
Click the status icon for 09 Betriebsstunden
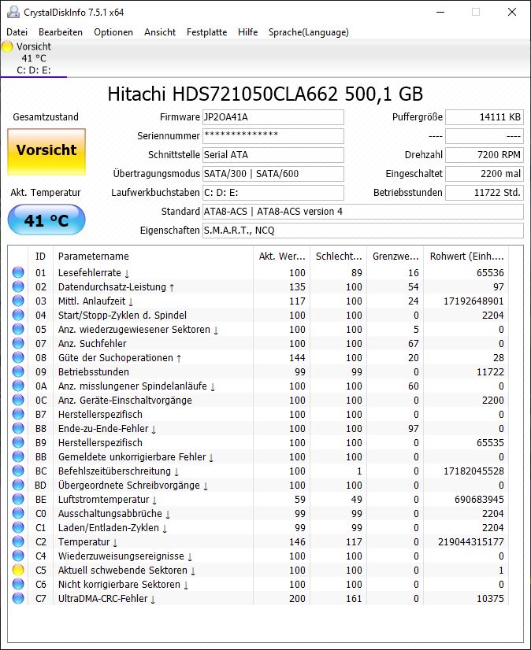tap(18, 372)
